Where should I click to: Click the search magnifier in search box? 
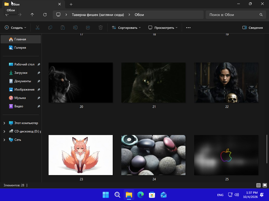click(261, 15)
